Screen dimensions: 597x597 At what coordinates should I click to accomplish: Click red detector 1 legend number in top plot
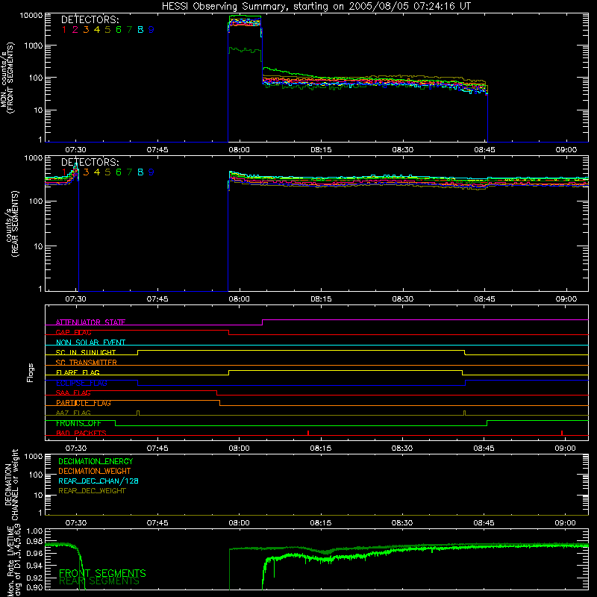(x=64, y=30)
